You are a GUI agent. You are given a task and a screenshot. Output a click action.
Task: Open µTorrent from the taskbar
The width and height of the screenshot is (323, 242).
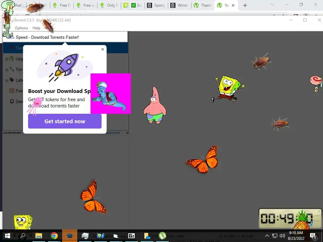(x=162, y=236)
